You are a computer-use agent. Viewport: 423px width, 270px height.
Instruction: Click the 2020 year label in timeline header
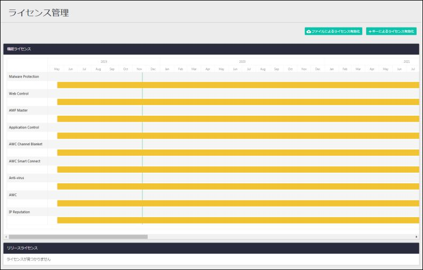coord(242,62)
